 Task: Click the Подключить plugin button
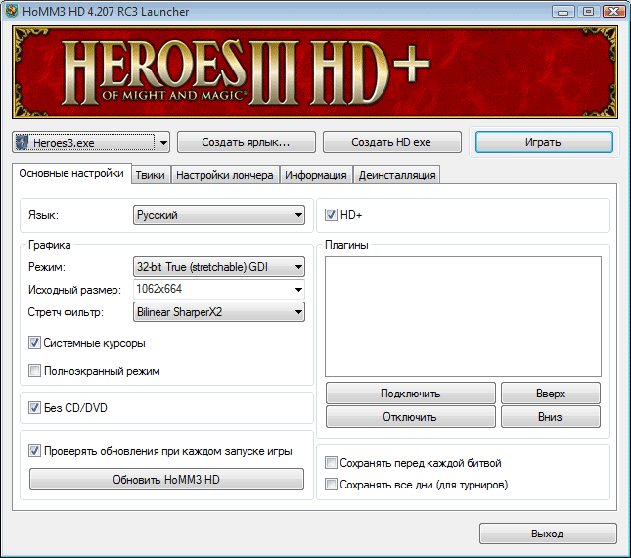click(x=410, y=394)
